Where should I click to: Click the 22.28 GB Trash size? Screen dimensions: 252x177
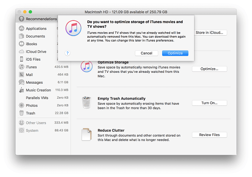pos(62,113)
